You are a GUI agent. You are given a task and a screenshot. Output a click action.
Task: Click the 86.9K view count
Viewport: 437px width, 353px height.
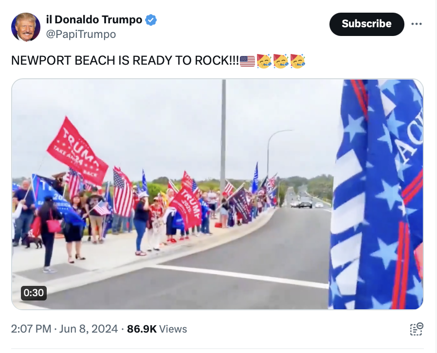(142, 329)
